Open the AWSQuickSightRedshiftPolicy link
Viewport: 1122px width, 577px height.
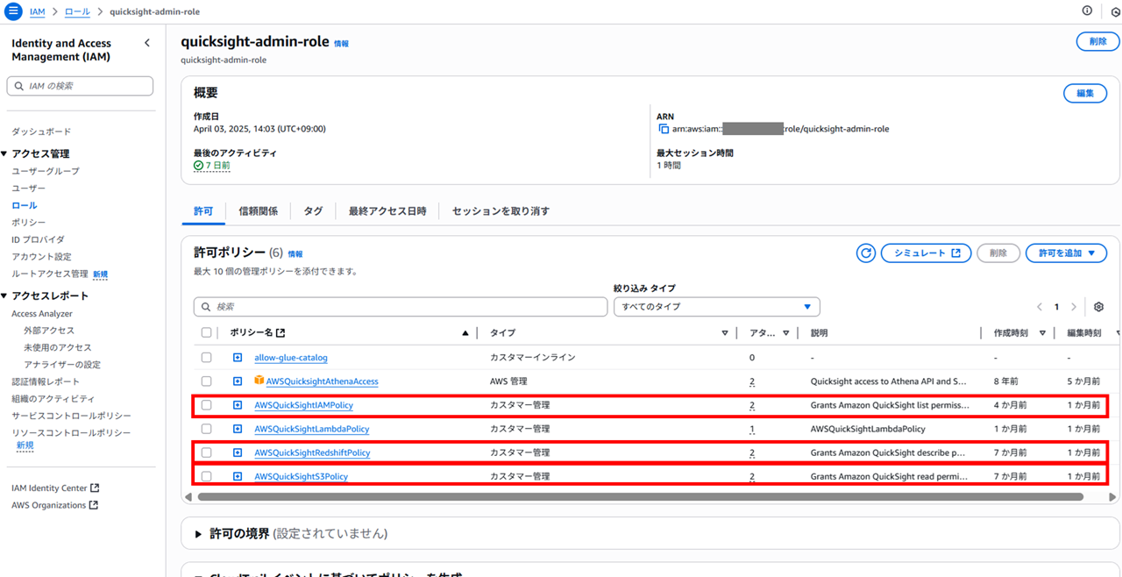(x=312, y=452)
